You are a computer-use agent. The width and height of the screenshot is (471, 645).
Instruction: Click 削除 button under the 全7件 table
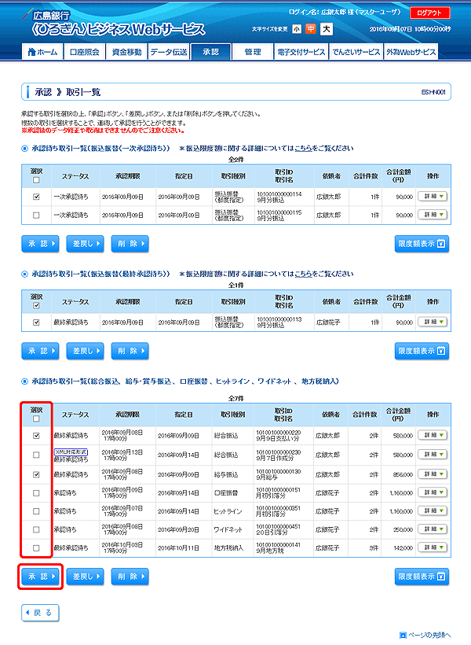(130, 577)
